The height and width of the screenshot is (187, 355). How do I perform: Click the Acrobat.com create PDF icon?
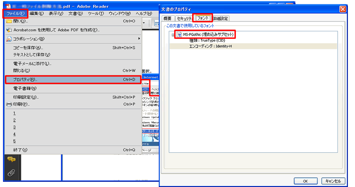[x=9, y=30]
